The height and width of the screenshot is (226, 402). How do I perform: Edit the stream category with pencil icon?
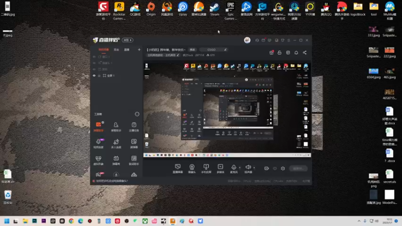click(x=178, y=55)
